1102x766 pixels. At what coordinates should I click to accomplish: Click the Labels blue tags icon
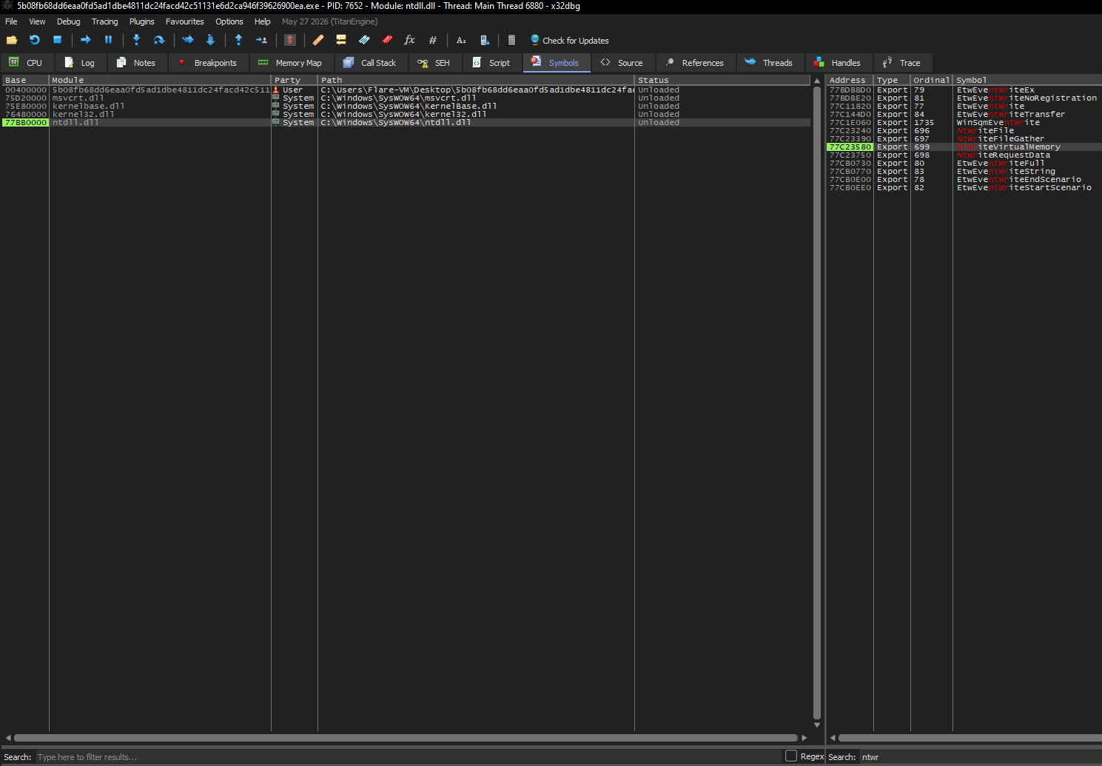coord(364,40)
